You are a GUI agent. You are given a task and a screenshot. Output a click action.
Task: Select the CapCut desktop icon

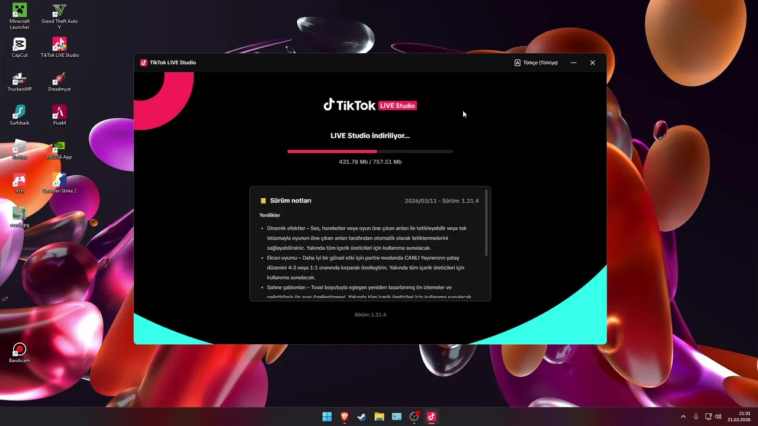coord(20,47)
